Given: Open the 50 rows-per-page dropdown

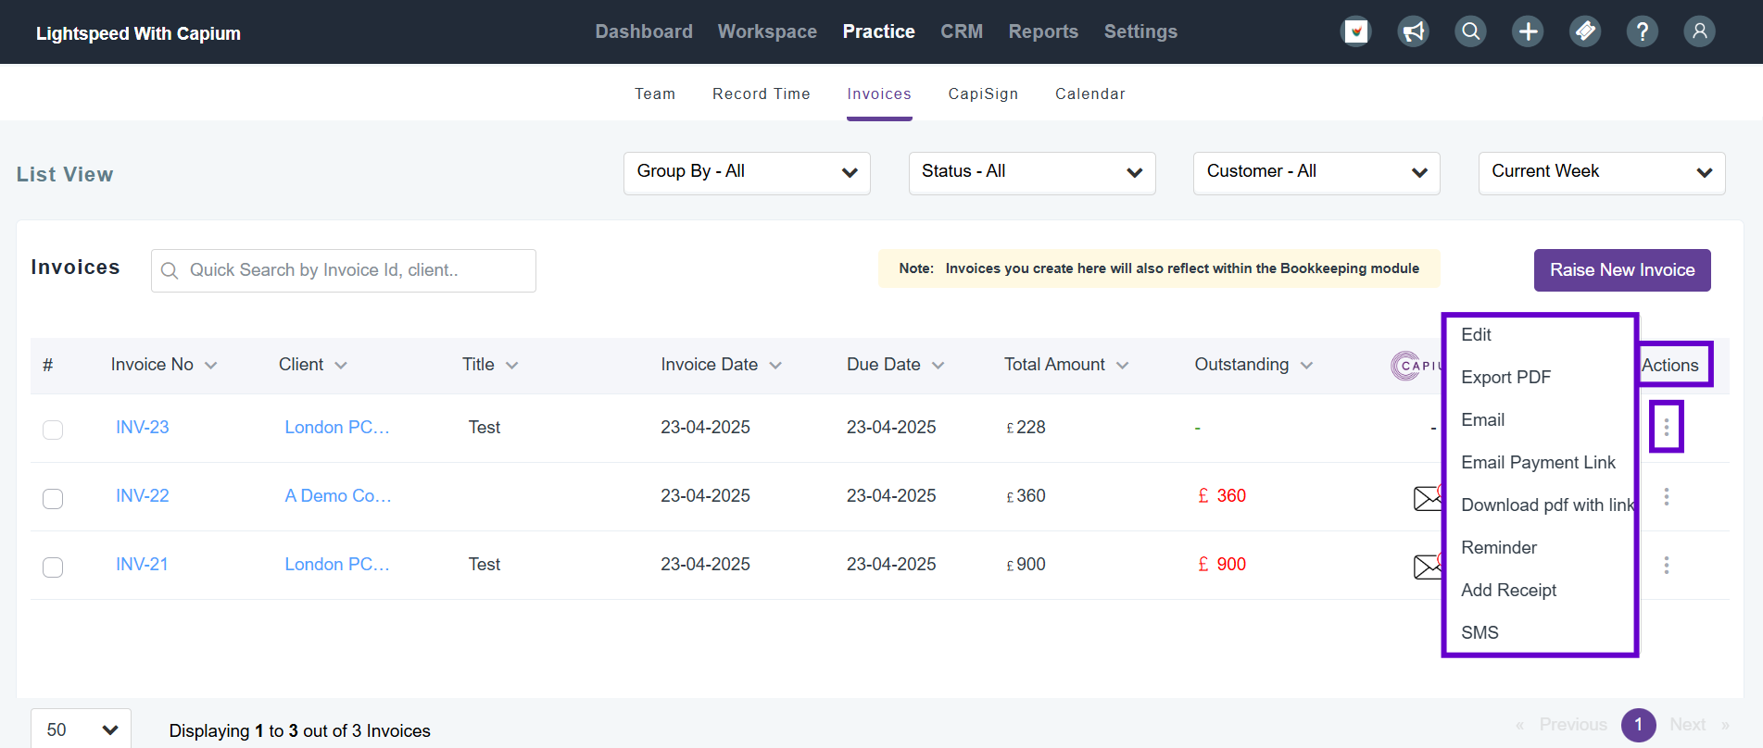Looking at the screenshot, I should pyautogui.click(x=82, y=729).
